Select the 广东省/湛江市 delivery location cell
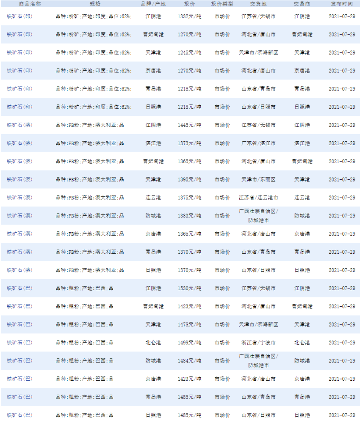 pyautogui.click(x=258, y=143)
